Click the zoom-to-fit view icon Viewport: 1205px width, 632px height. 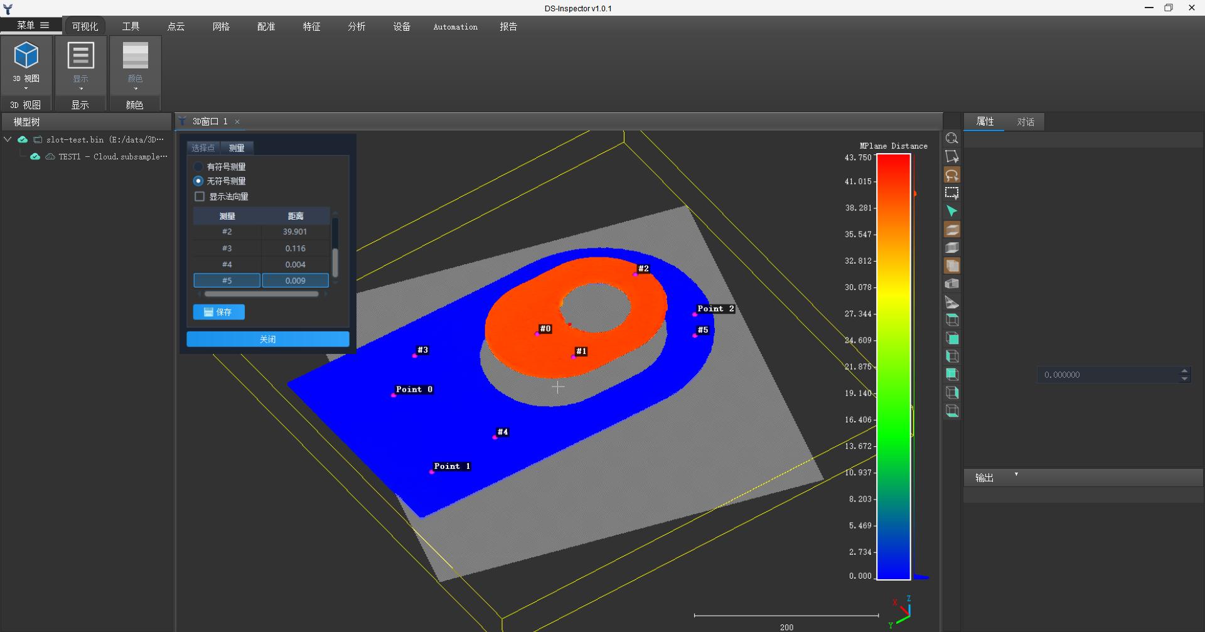point(951,139)
